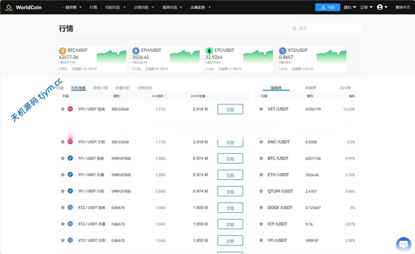Expand the 一鍵買幣 dropdown menu
The image size is (415, 254).
[x=72, y=7]
